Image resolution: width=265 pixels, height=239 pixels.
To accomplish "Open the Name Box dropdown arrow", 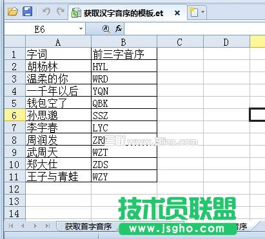I will click(81, 28).
